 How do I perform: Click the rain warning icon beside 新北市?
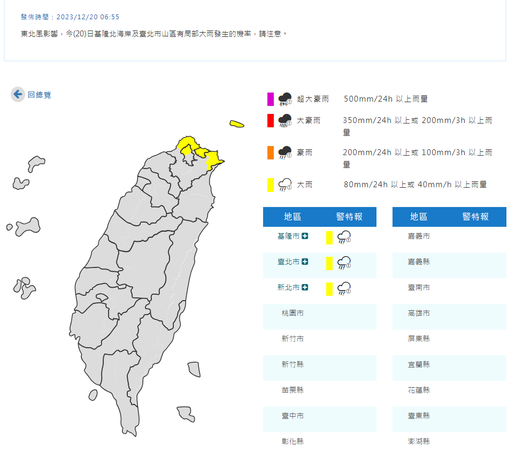(x=343, y=289)
